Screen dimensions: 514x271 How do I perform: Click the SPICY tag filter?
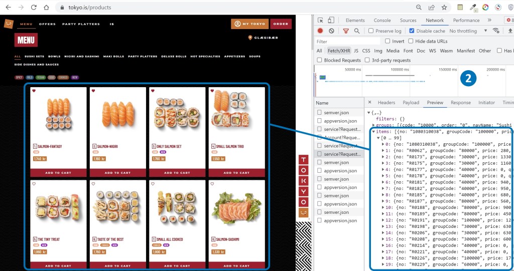pyautogui.click(x=19, y=78)
